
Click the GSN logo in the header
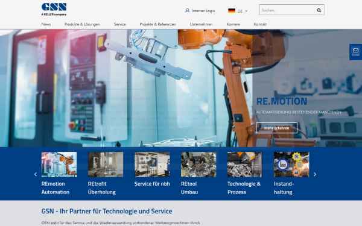[54, 9]
